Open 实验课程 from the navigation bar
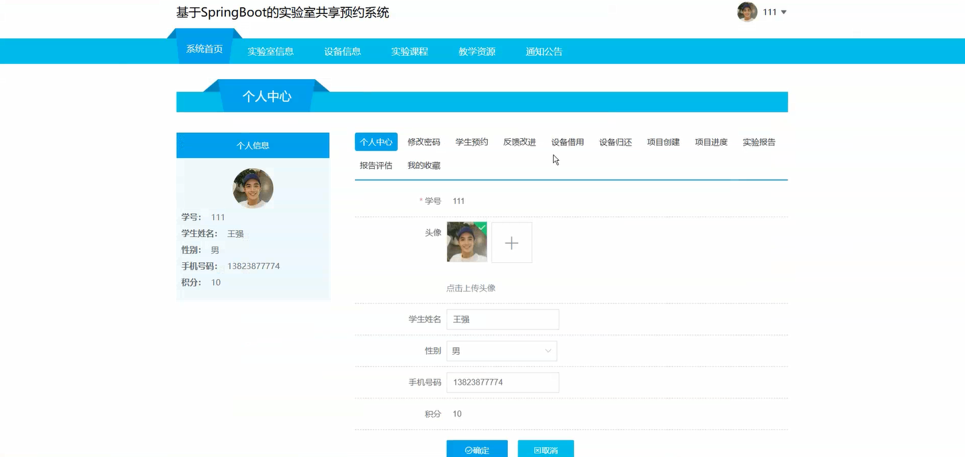Viewport: 965px width, 457px height. (x=409, y=51)
